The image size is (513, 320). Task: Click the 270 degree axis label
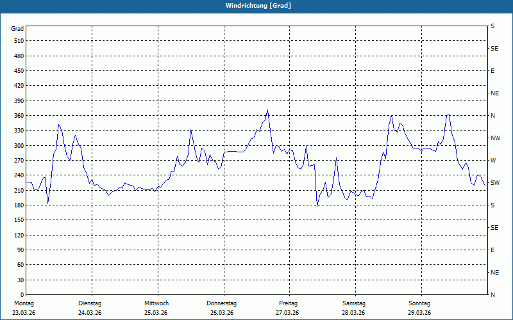tap(17, 161)
